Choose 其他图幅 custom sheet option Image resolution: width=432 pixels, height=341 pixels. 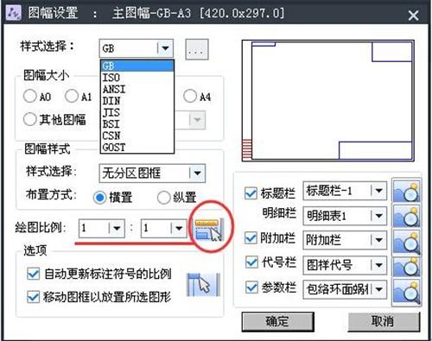tap(30, 119)
